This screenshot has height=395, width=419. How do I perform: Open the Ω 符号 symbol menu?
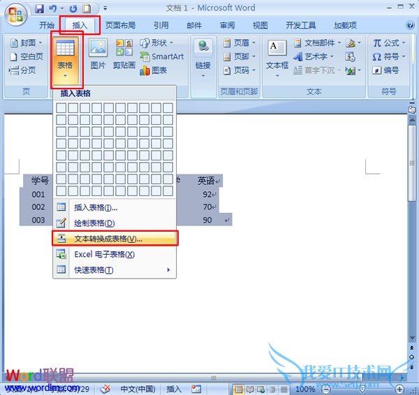389,57
